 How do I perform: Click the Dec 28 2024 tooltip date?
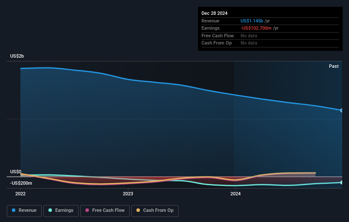point(214,13)
